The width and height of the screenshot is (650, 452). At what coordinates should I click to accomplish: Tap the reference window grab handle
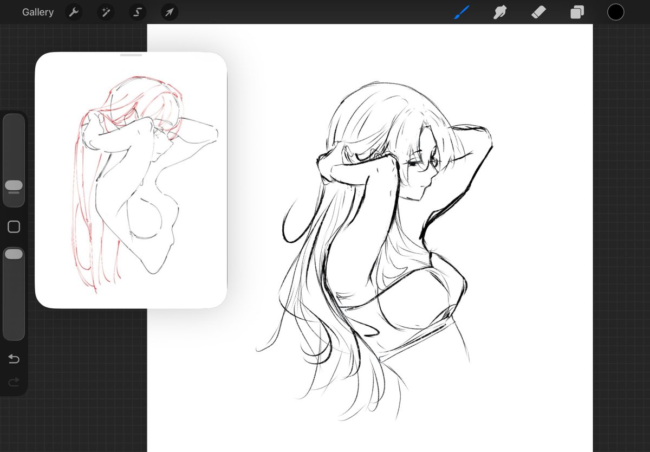pyautogui.click(x=131, y=55)
